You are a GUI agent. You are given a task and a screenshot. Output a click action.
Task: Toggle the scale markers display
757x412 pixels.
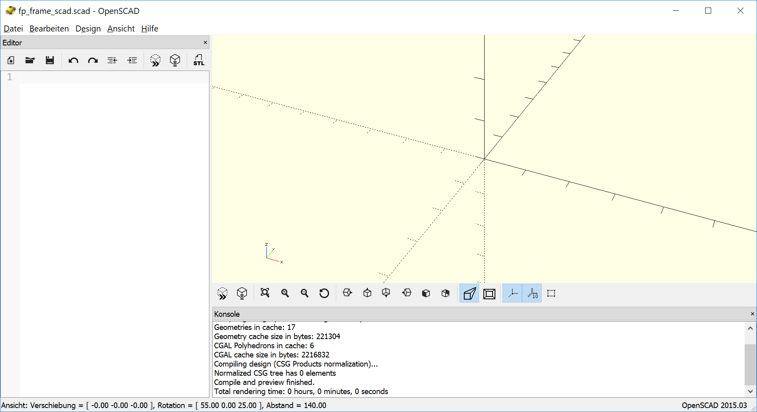532,293
